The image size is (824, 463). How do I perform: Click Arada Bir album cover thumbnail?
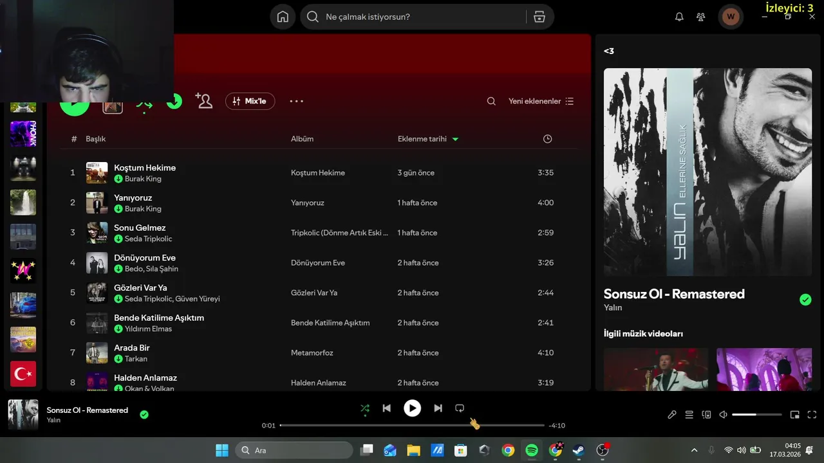coord(97,352)
